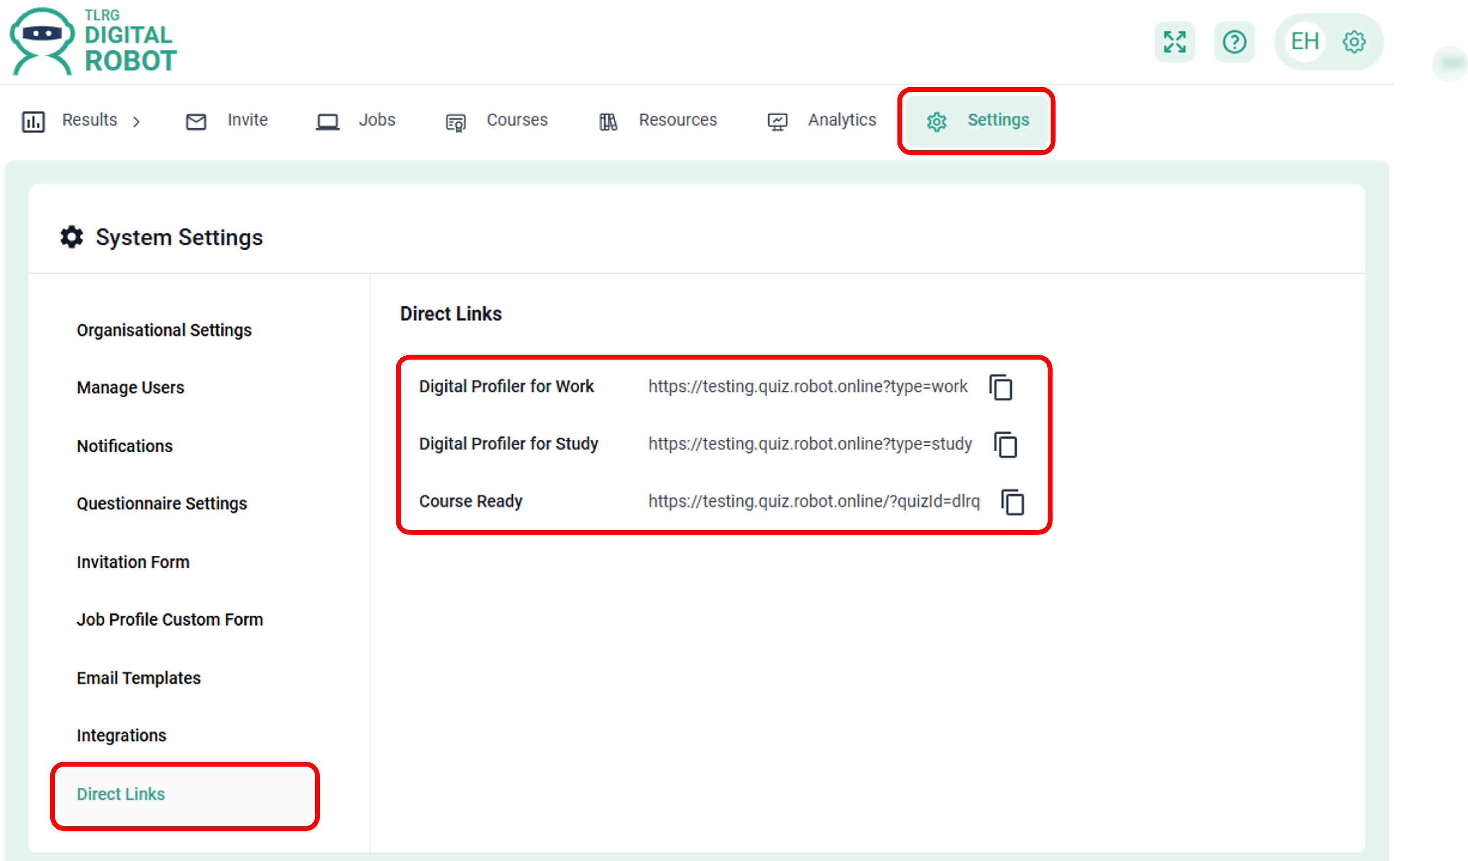Image resolution: width=1468 pixels, height=861 pixels.
Task: Click the testing.quiz.robot.online?type=work URL
Action: tap(807, 387)
